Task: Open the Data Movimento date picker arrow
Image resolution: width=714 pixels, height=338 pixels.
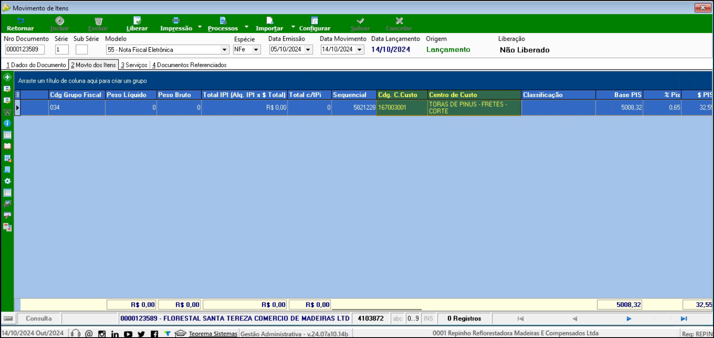Action: pyautogui.click(x=360, y=50)
